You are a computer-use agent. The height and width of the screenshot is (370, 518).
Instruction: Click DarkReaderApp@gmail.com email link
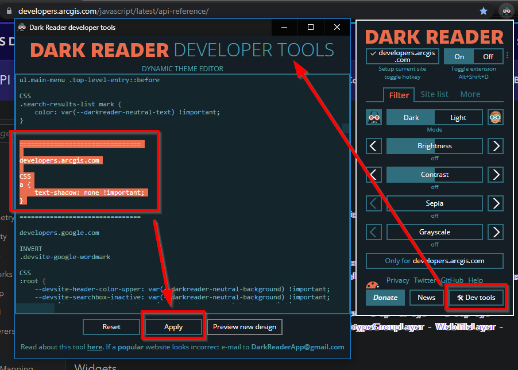297,347
